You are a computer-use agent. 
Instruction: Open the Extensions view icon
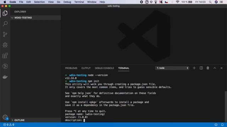(5, 56)
